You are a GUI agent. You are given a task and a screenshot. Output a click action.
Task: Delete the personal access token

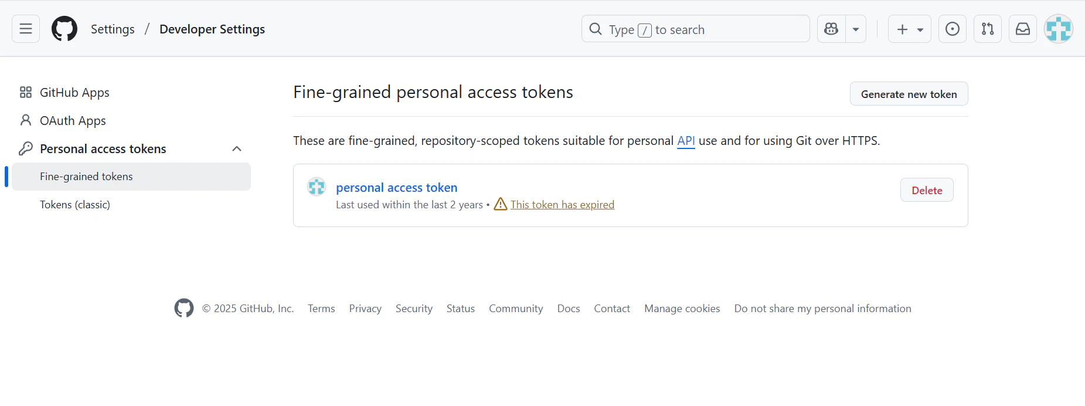coord(927,190)
